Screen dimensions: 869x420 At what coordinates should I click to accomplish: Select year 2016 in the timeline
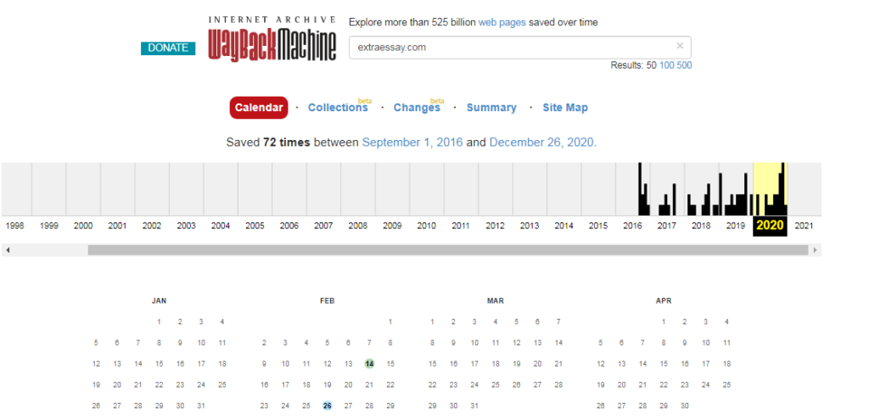632,226
